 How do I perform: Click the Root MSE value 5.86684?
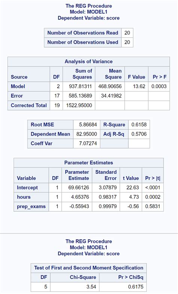[x=88, y=125]
